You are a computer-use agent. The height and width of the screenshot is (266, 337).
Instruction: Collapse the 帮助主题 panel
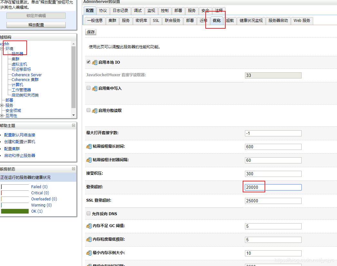[x=73, y=125]
